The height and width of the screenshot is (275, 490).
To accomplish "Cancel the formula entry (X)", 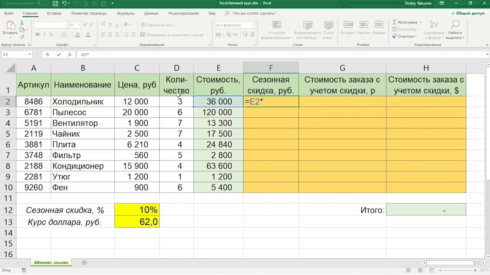I will click(x=47, y=55).
